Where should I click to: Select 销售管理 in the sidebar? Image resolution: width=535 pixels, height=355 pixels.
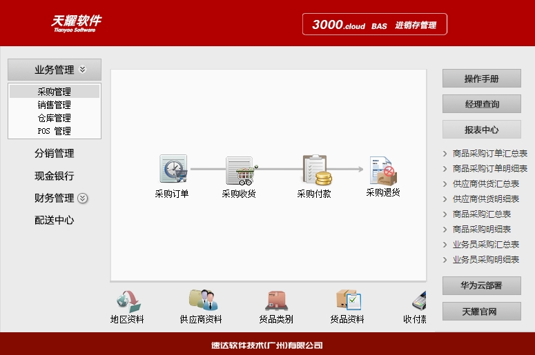pyautogui.click(x=55, y=105)
